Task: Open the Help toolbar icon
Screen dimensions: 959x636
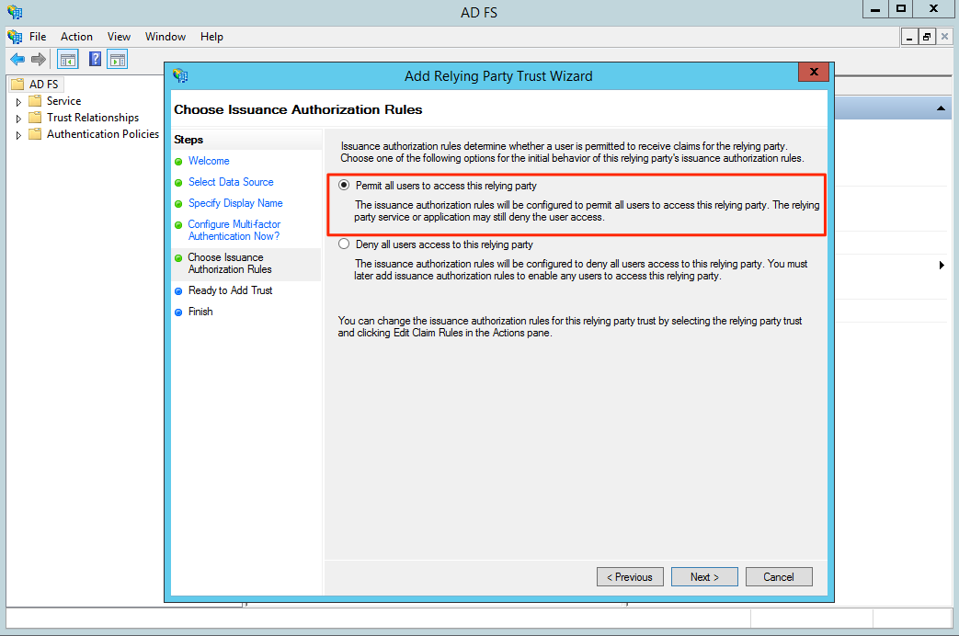Action: click(x=95, y=59)
